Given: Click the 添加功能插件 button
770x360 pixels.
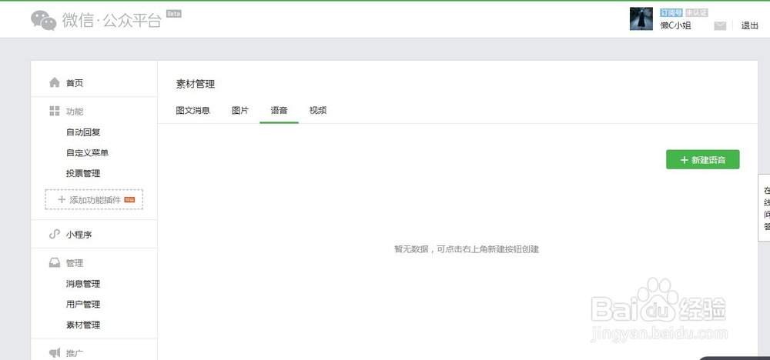Looking at the screenshot, I should [x=94, y=200].
